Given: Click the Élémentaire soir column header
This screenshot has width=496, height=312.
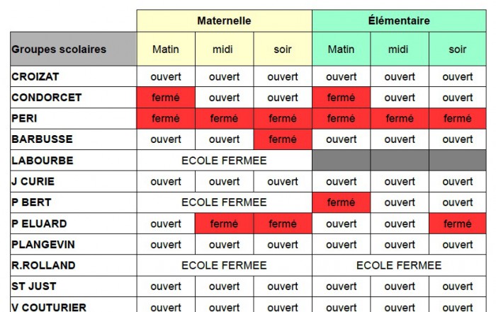Looking at the screenshot, I should click(458, 49).
